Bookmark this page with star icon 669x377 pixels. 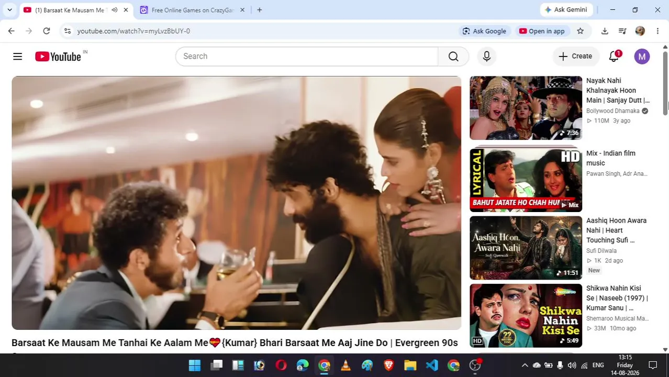pyautogui.click(x=580, y=31)
